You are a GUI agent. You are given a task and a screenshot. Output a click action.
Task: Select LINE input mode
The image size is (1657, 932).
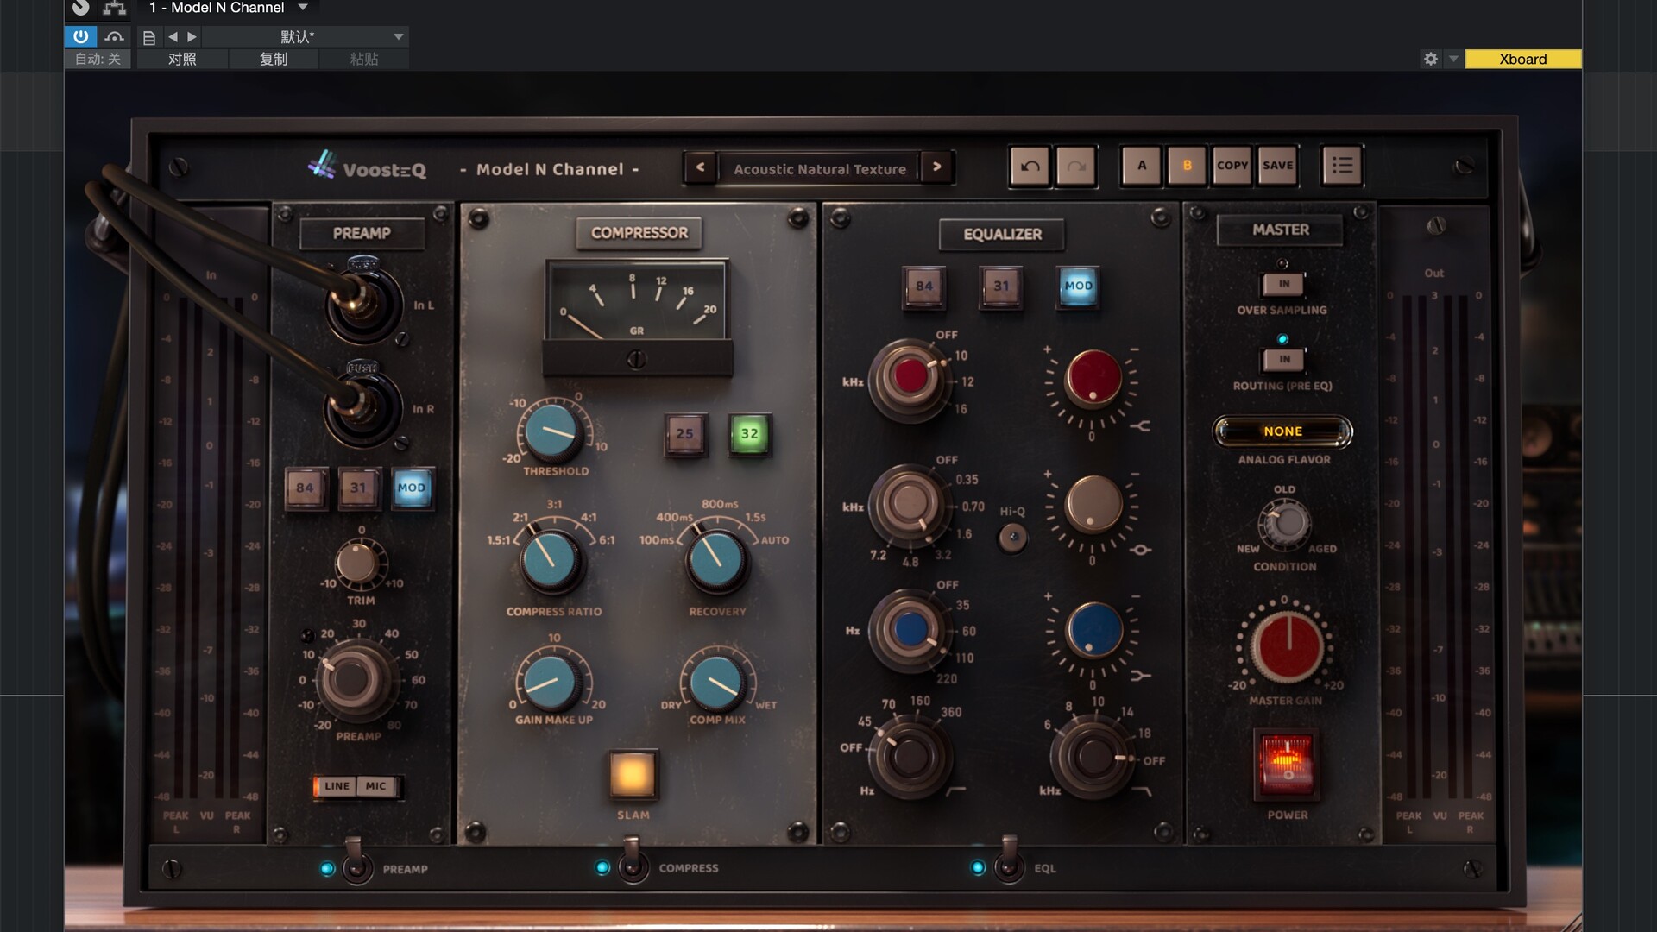coord(337,786)
